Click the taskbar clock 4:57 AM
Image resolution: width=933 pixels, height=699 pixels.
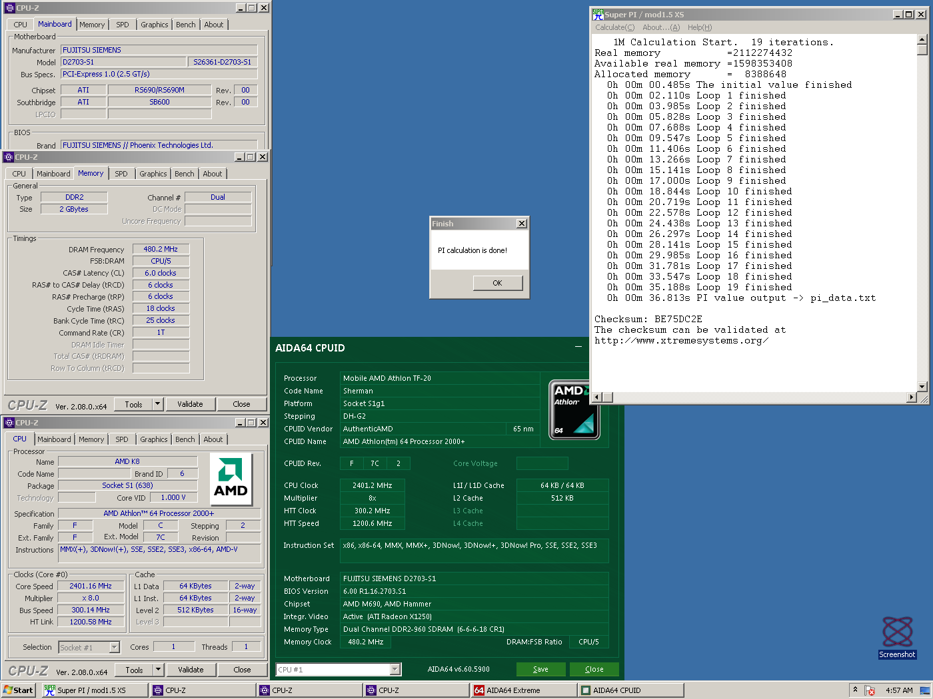(x=899, y=690)
